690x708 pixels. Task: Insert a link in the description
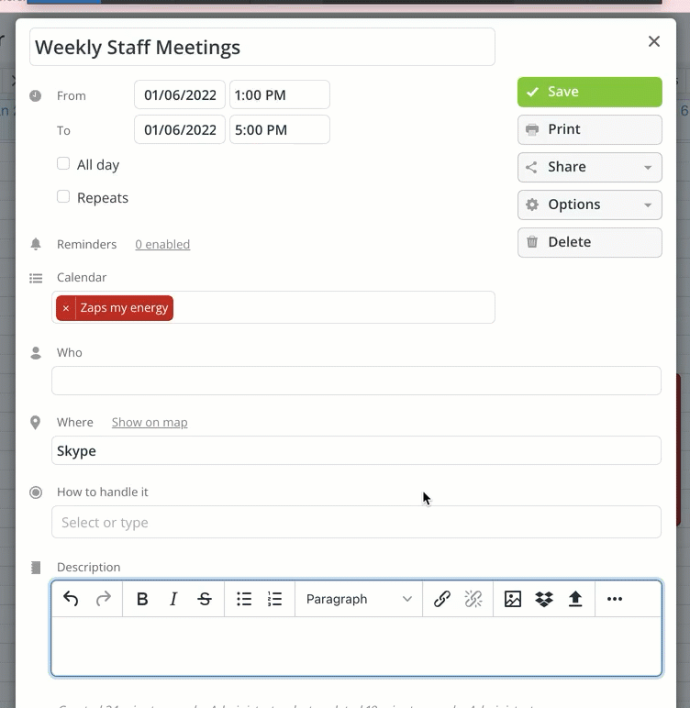[442, 599]
